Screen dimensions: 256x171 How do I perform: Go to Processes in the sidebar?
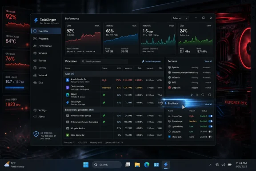tap(43, 39)
